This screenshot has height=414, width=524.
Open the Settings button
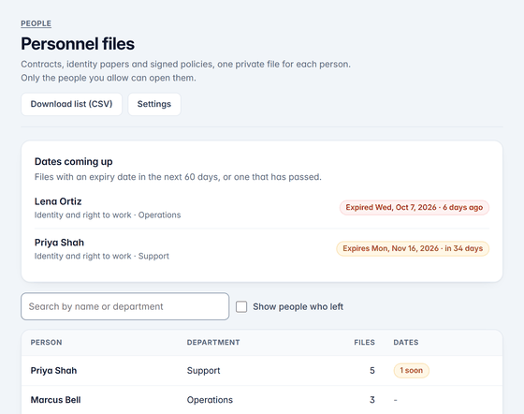(154, 104)
